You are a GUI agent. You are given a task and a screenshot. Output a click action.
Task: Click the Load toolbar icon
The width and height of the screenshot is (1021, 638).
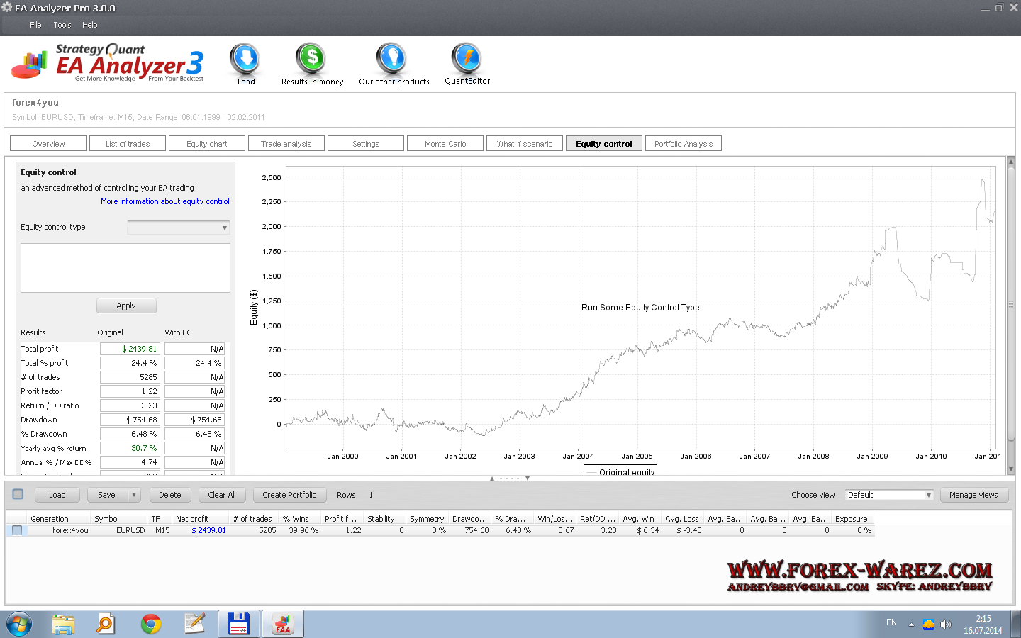[245, 60]
